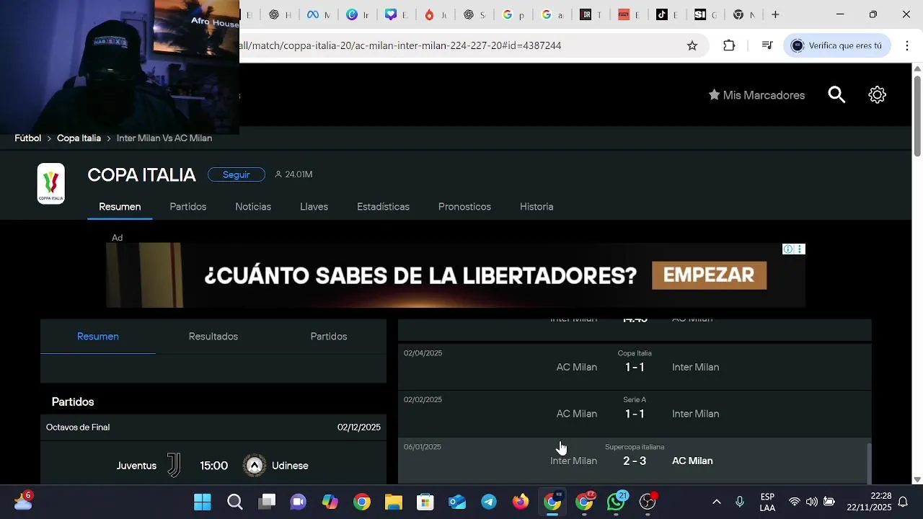The width and height of the screenshot is (923, 519).
Task: Go to Fútbol breadcrumb link
Action: (x=28, y=138)
